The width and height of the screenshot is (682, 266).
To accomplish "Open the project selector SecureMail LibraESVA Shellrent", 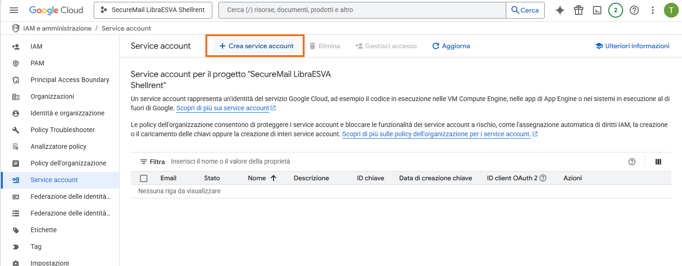I will [x=153, y=10].
